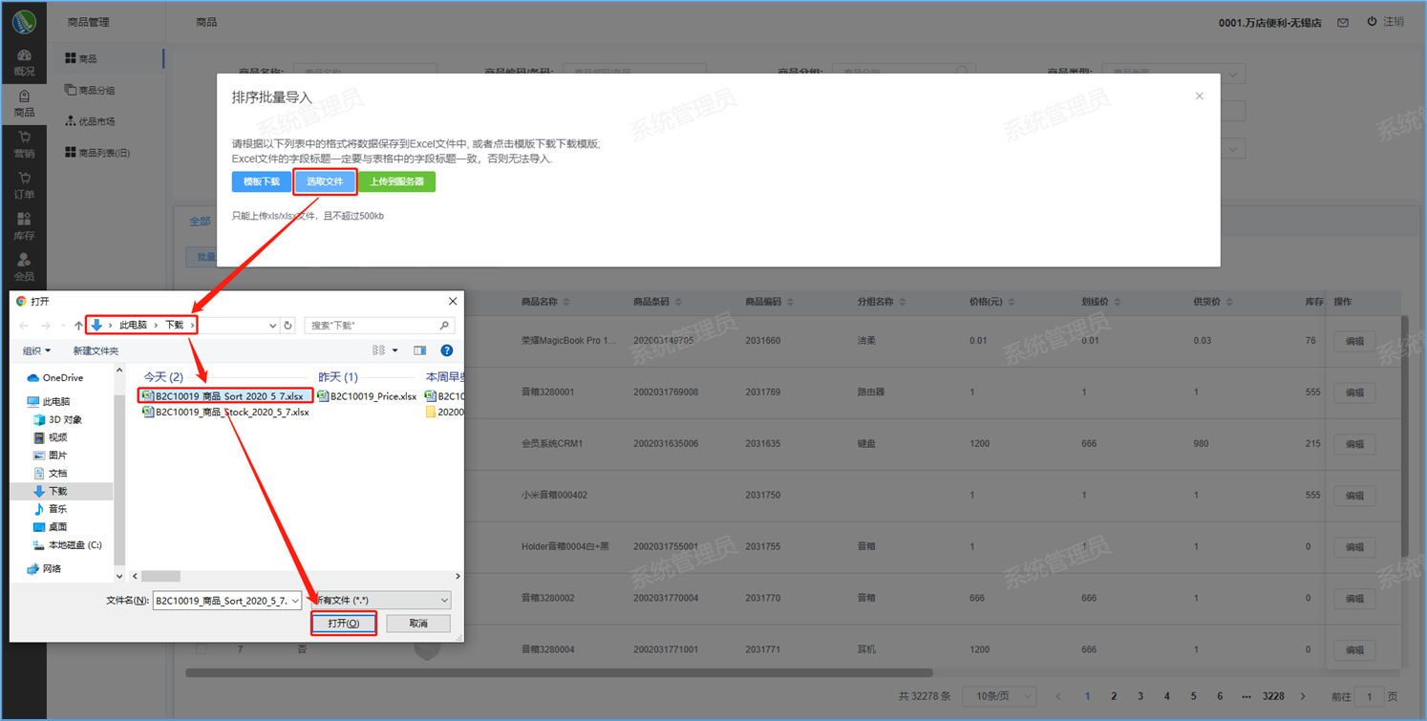This screenshot has width=1427, height=721.
Task: Open the 组织 dropdown menu
Action: [x=37, y=350]
